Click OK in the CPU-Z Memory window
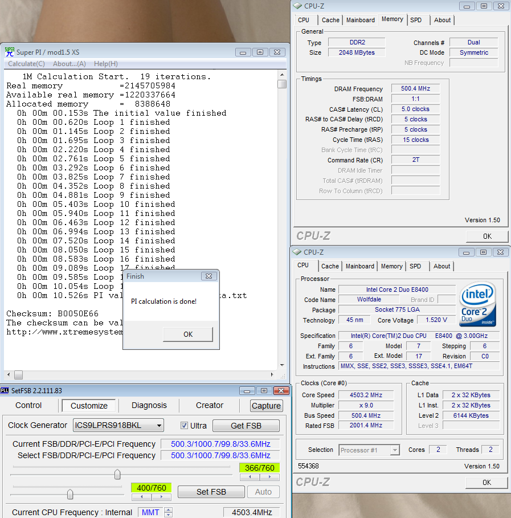 pos(487,236)
